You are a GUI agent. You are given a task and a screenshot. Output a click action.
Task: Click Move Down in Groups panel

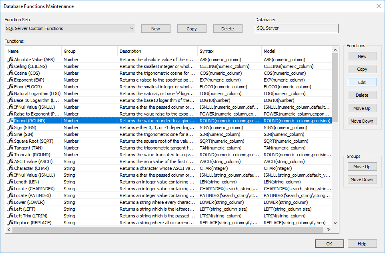[x=362, y=179]
